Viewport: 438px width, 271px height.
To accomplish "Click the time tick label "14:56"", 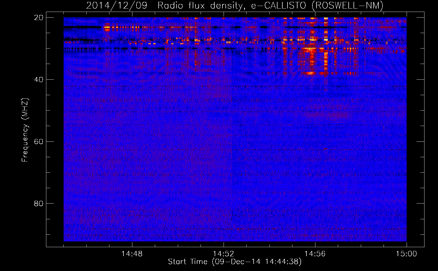I will [x=315, y=254].
